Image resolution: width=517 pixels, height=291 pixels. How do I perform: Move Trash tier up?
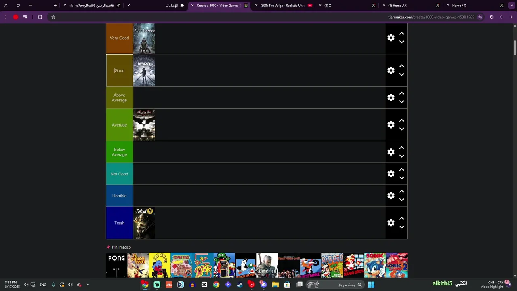401,219
